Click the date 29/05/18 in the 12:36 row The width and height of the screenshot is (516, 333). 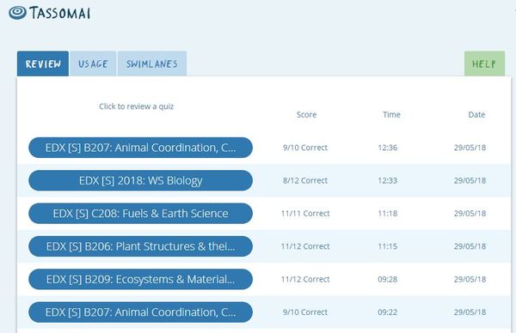[x=470, y=148]
